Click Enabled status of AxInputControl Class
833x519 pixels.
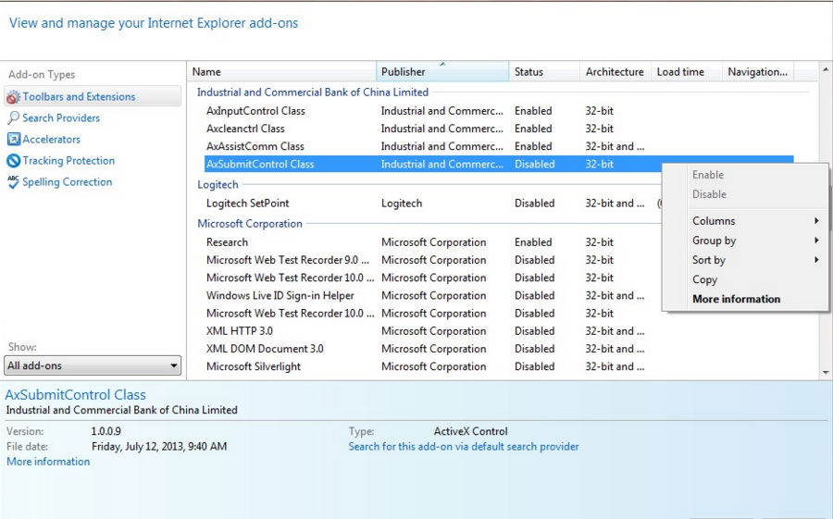(x=533, y=111)
